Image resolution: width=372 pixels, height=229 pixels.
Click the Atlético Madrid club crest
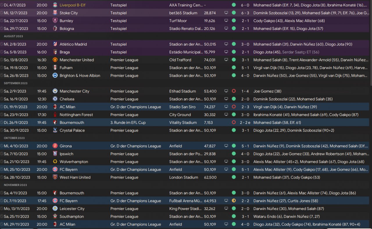(55, 44)
